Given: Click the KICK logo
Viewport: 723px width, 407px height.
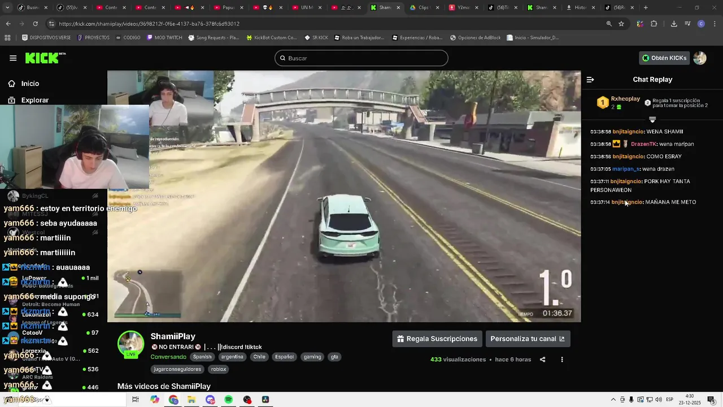Looking at the screenshot, I should 45,58.
